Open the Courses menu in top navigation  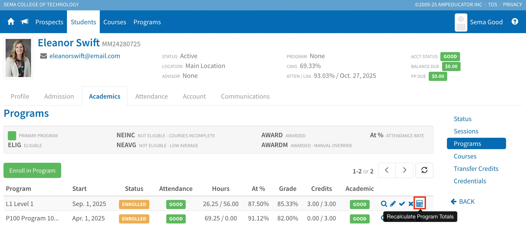[x=115, y=22]
